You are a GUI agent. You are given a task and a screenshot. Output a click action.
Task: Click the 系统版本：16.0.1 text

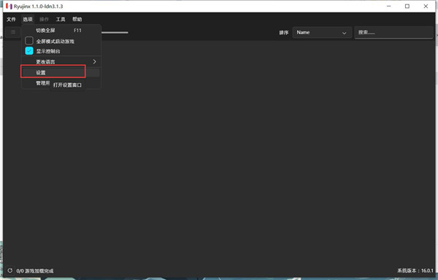point(415,271)
